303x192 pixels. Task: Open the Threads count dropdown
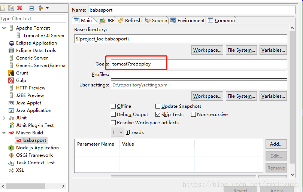tap(118, 132)
